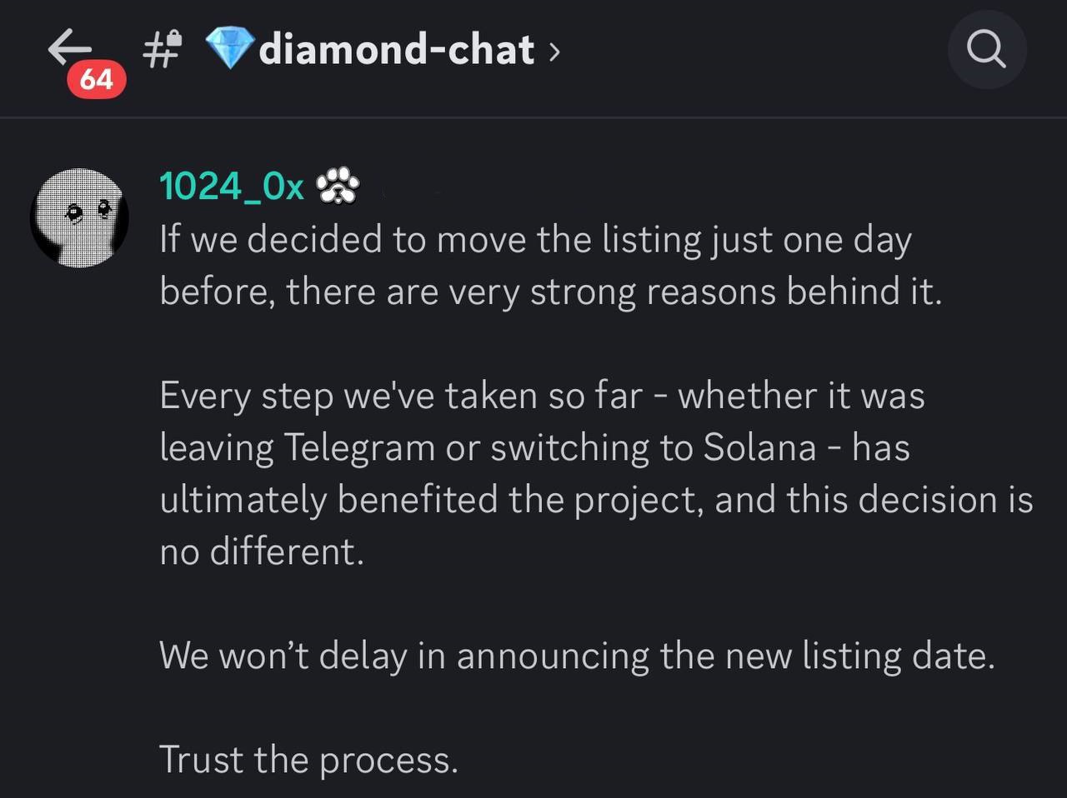This screenshot has height=798, width=1067.
Task: Click the red 64 unread badge
Action: [x=97, y=79]
